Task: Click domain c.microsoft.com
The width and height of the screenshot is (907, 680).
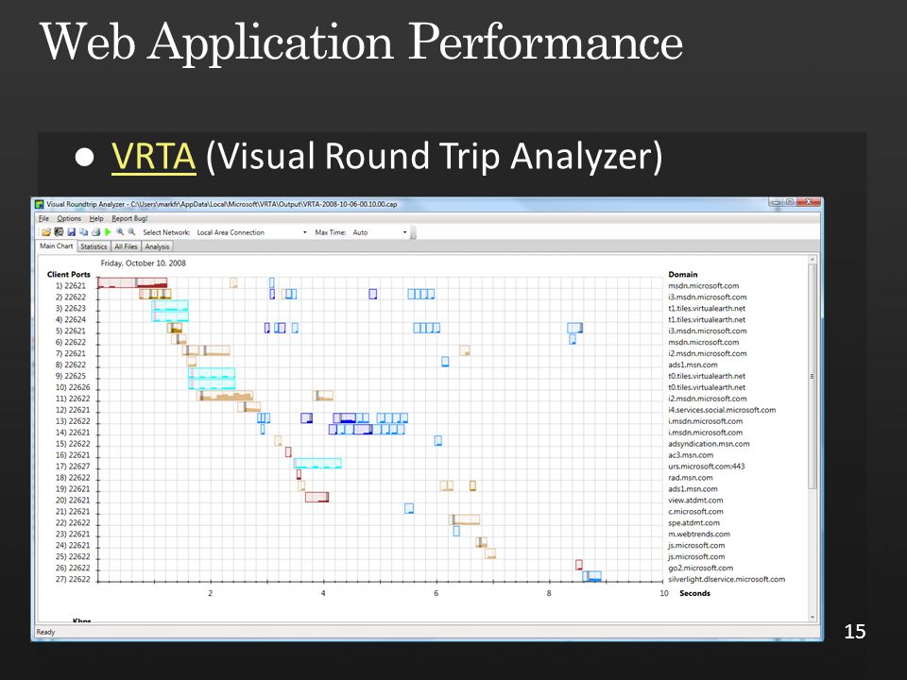Action: point(695,511)
